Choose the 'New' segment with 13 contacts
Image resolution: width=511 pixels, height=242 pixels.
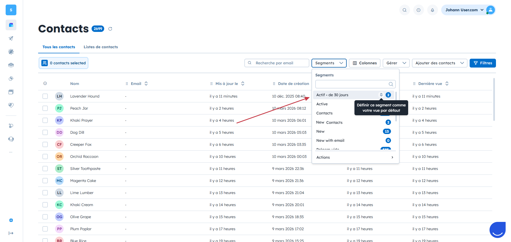pos(353,131)
